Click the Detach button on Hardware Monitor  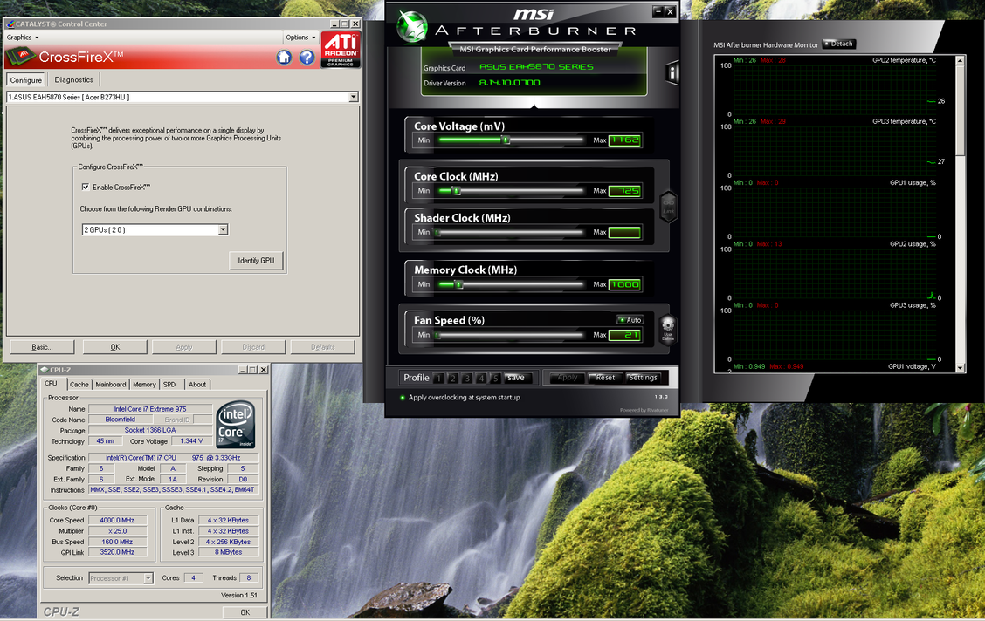pos(838,44)
